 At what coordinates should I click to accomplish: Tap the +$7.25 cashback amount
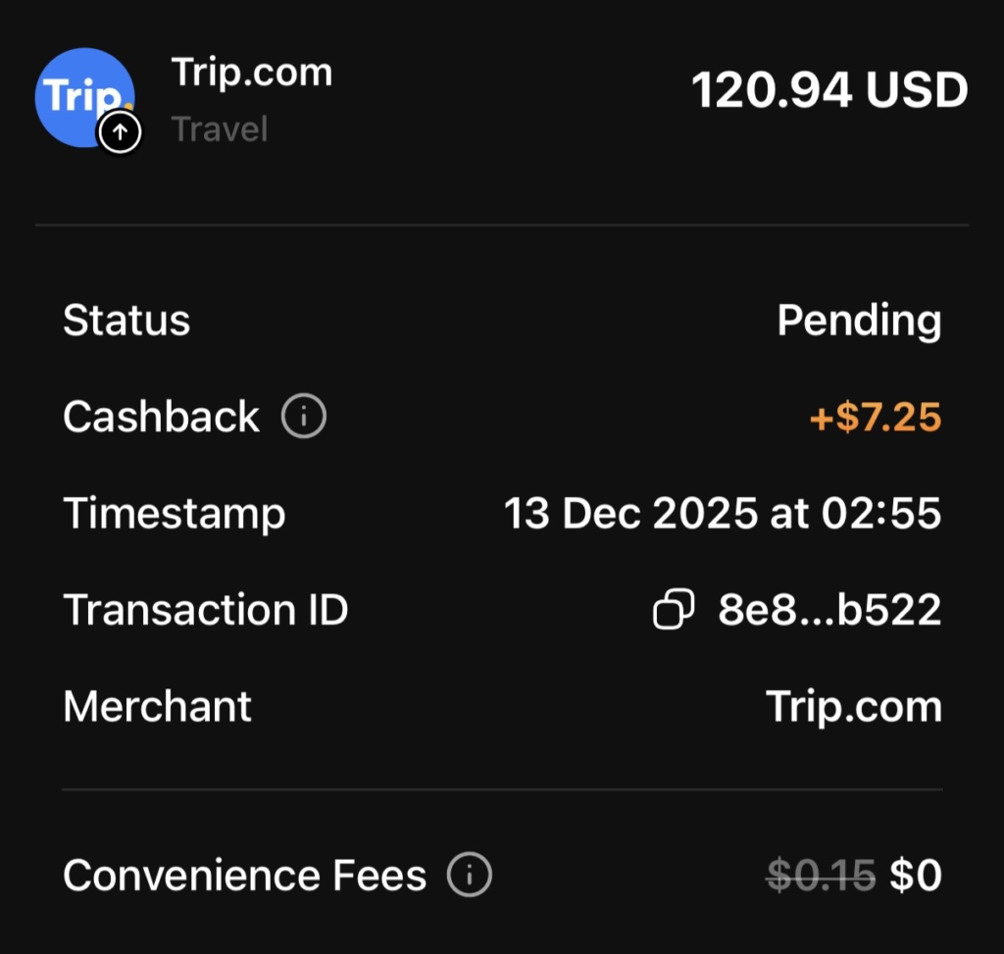(875, 417)
